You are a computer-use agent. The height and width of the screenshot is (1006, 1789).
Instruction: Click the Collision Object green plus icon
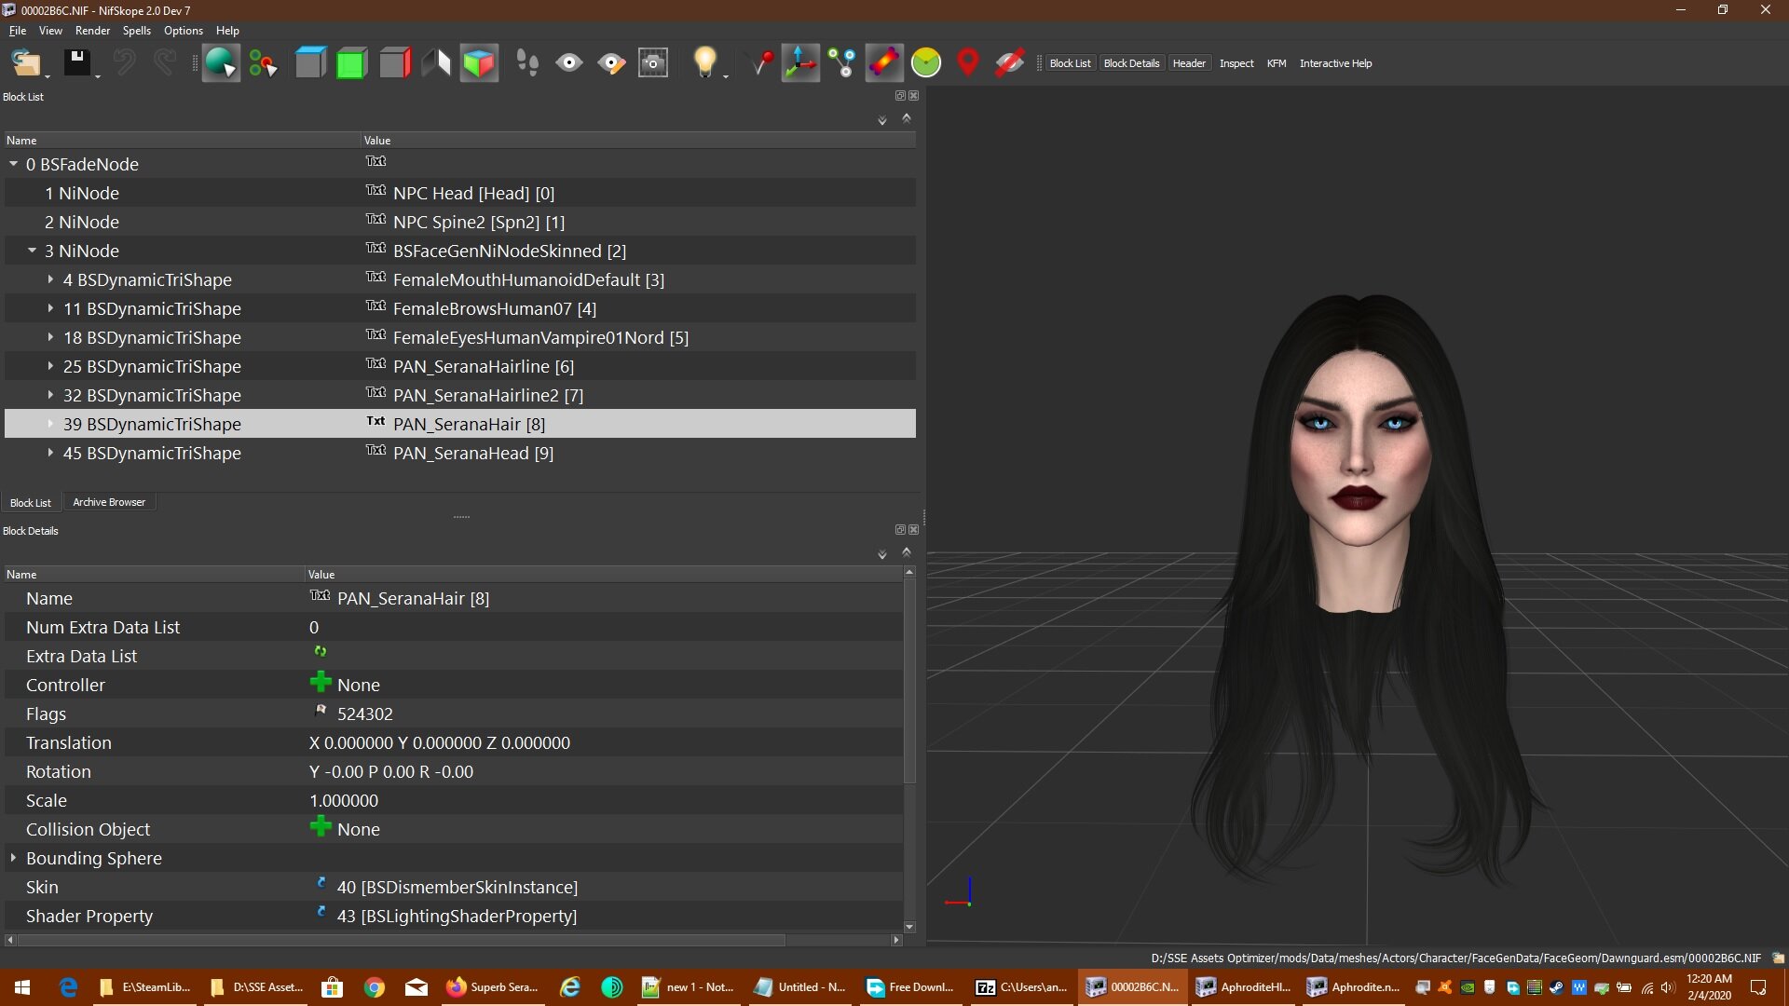pyautogui.click(x=321, y=826)
